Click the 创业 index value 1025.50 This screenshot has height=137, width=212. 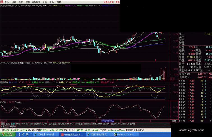(x=79, y=130)
